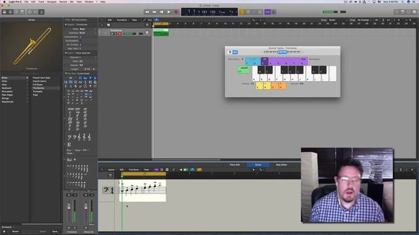This screenshot has height=235, width=419.
Task: Open Logic Pro X application menu
Action: tap(15, 1)
